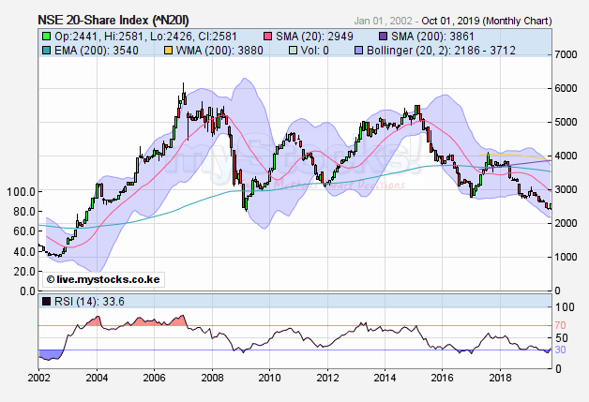Click the green OHLC legend swatch
This screenshot has width=589, height=402.
click(45, 36)
